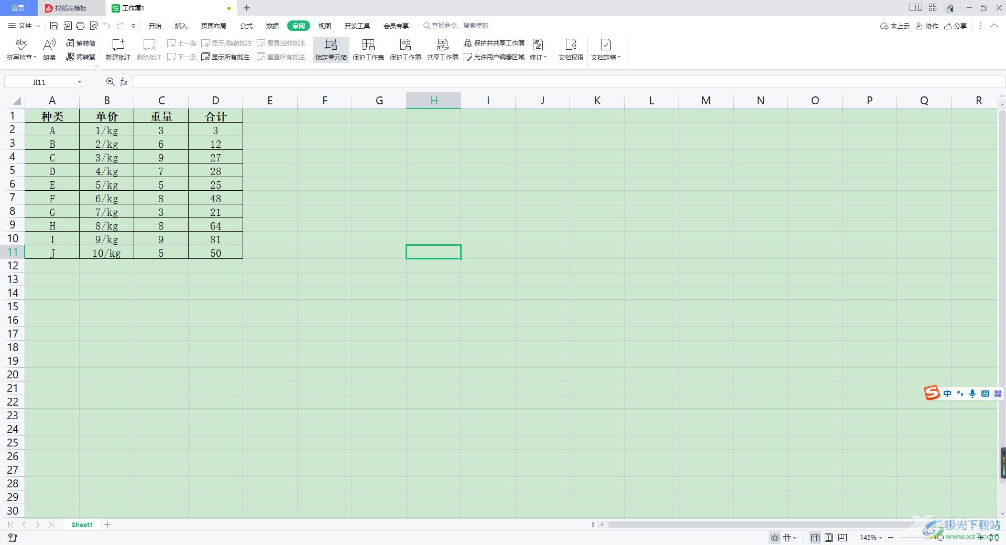The height and width of the screenshot is (545, 1006).
Task: Click the Save icon in quick access toolbar
Action: click(54, 26)
